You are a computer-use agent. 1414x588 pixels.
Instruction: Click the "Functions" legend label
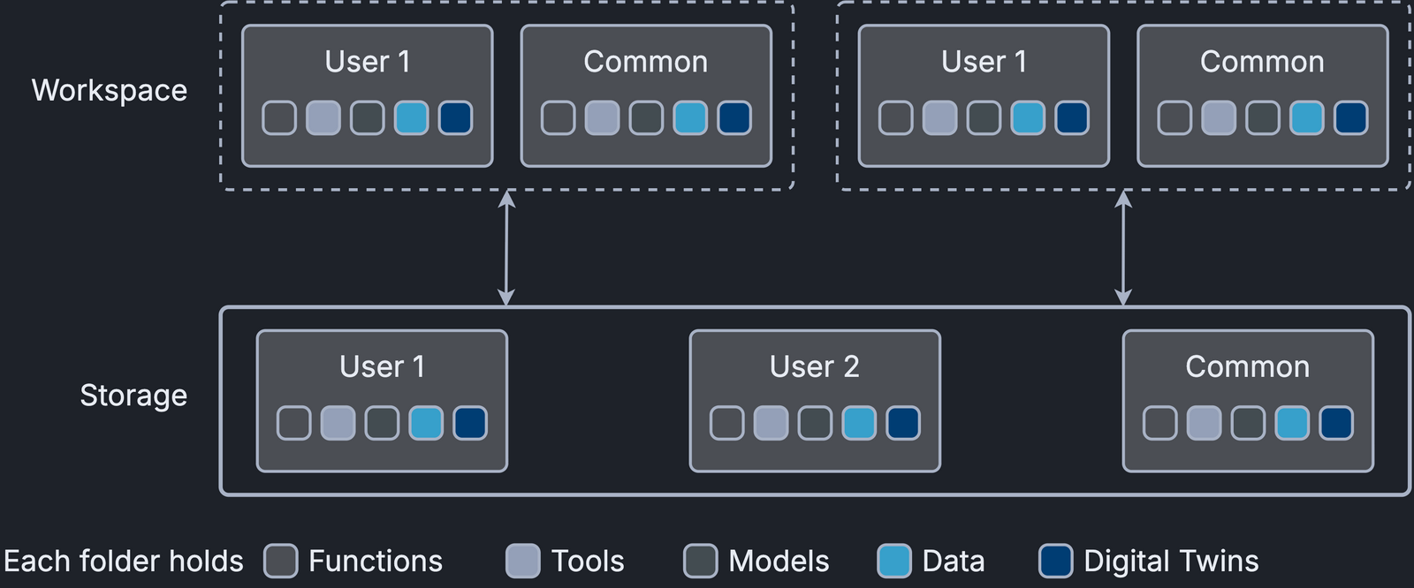click(x=376, y=561)
